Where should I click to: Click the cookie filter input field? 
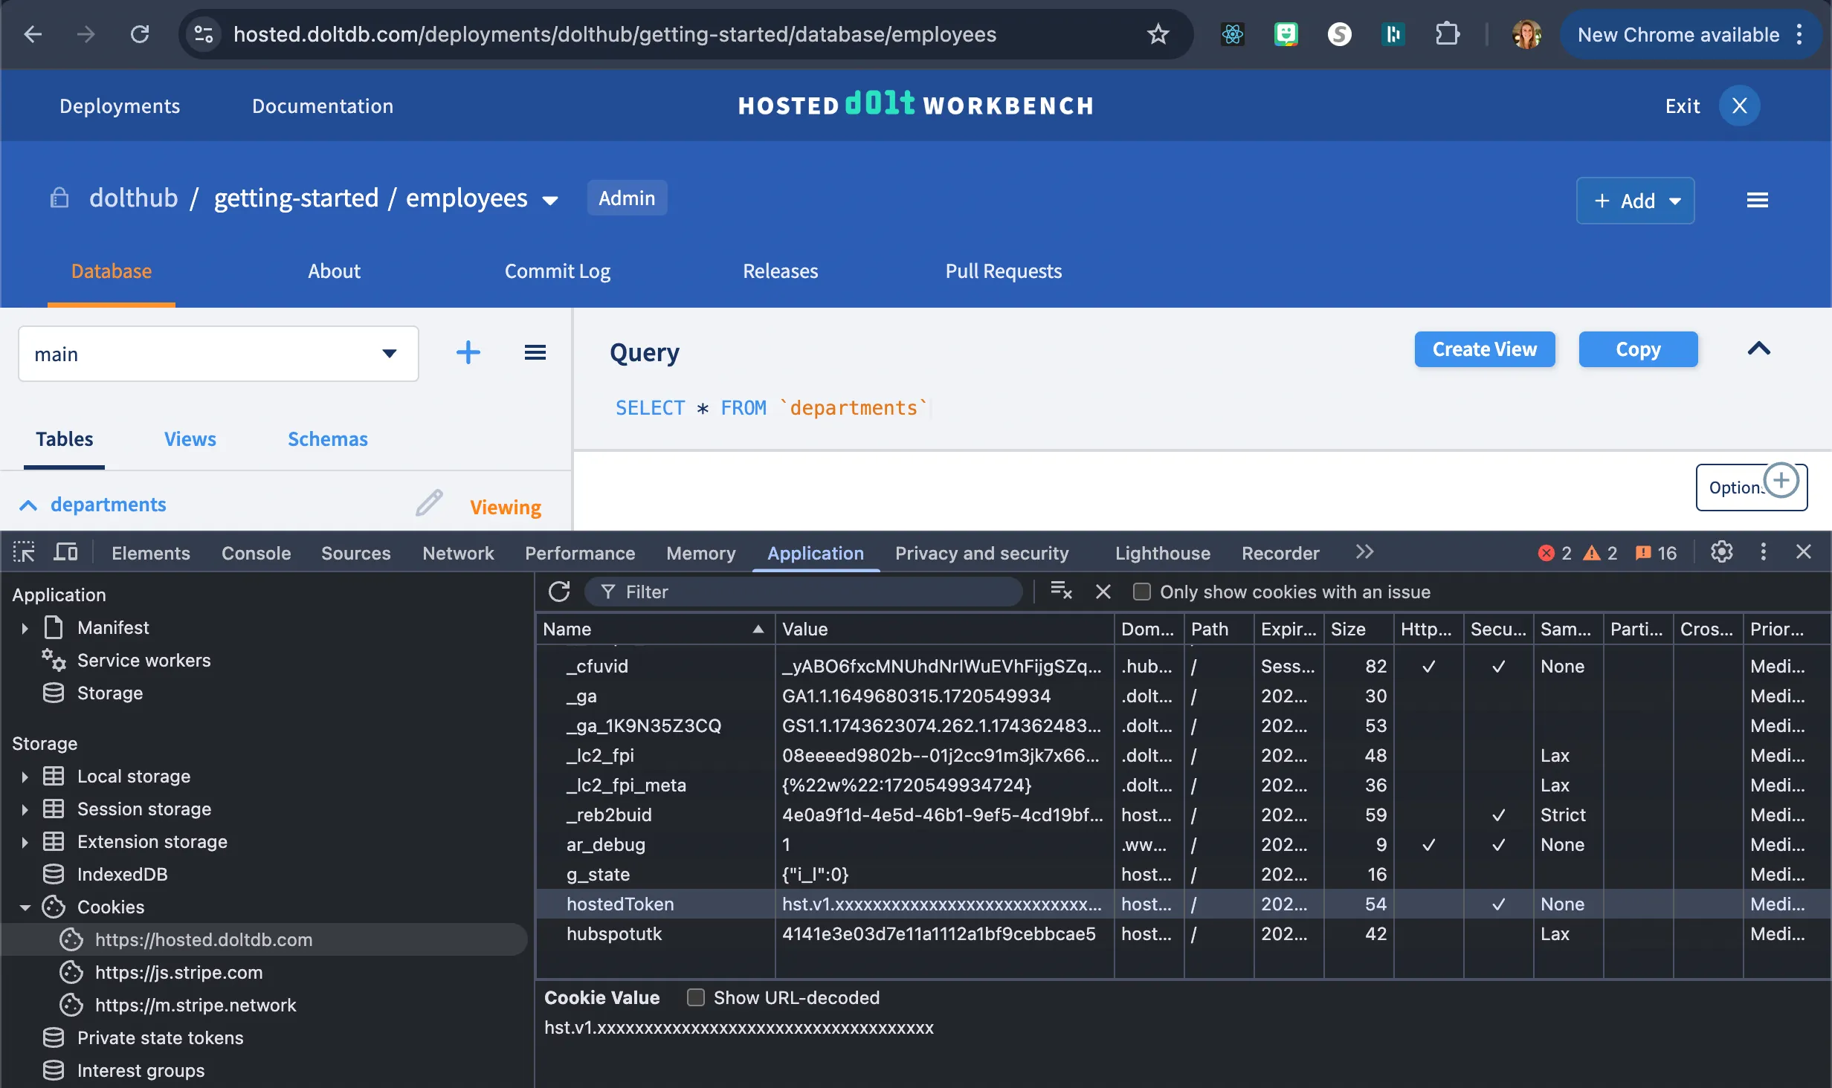pyautogui.click(x=803, y=592)
